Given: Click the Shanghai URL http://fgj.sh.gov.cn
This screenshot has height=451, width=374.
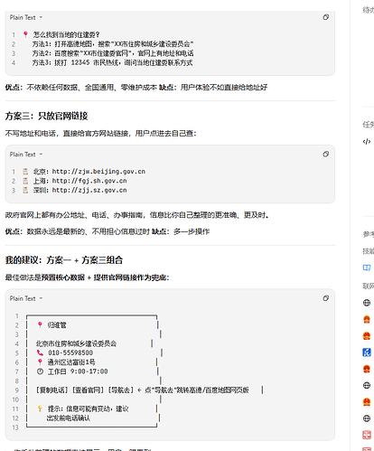Looking at the screenshot, I should point(89,181).
